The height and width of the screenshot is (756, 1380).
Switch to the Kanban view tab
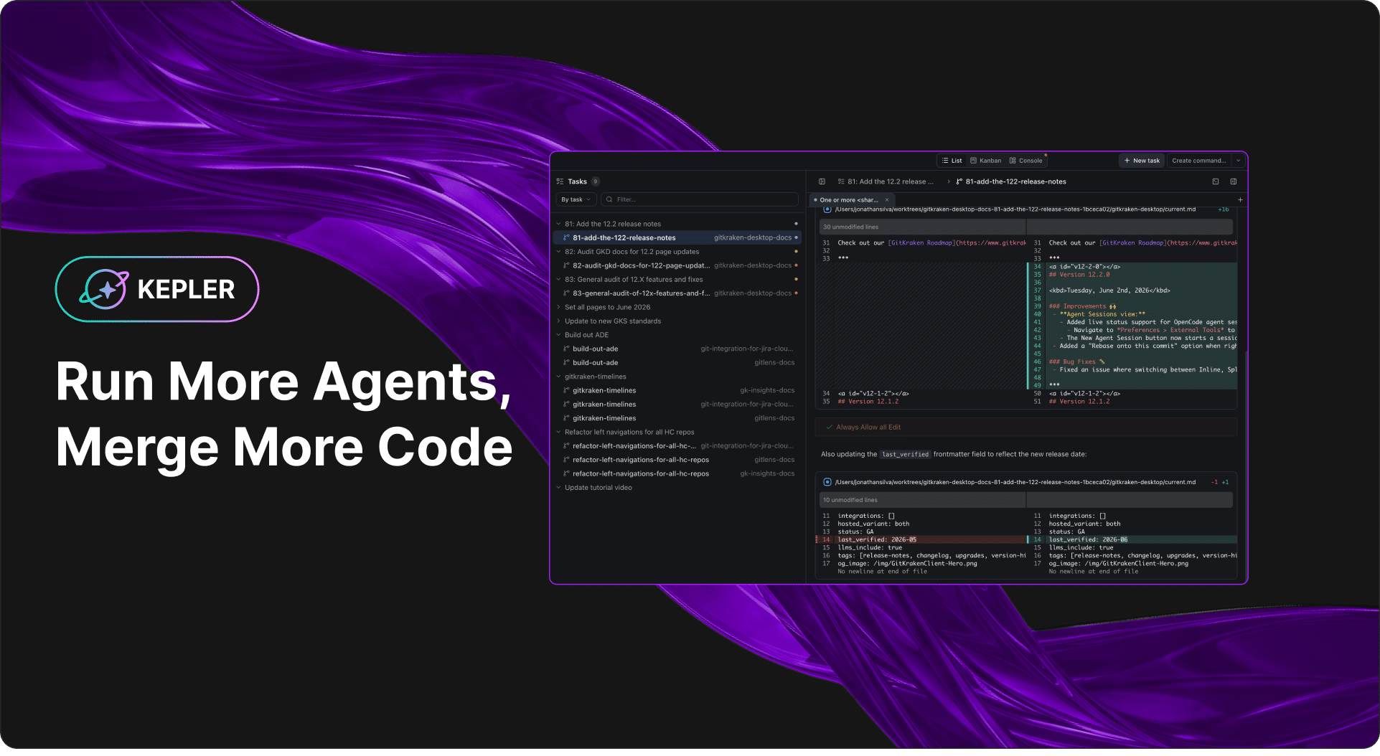tap(985, 161)
